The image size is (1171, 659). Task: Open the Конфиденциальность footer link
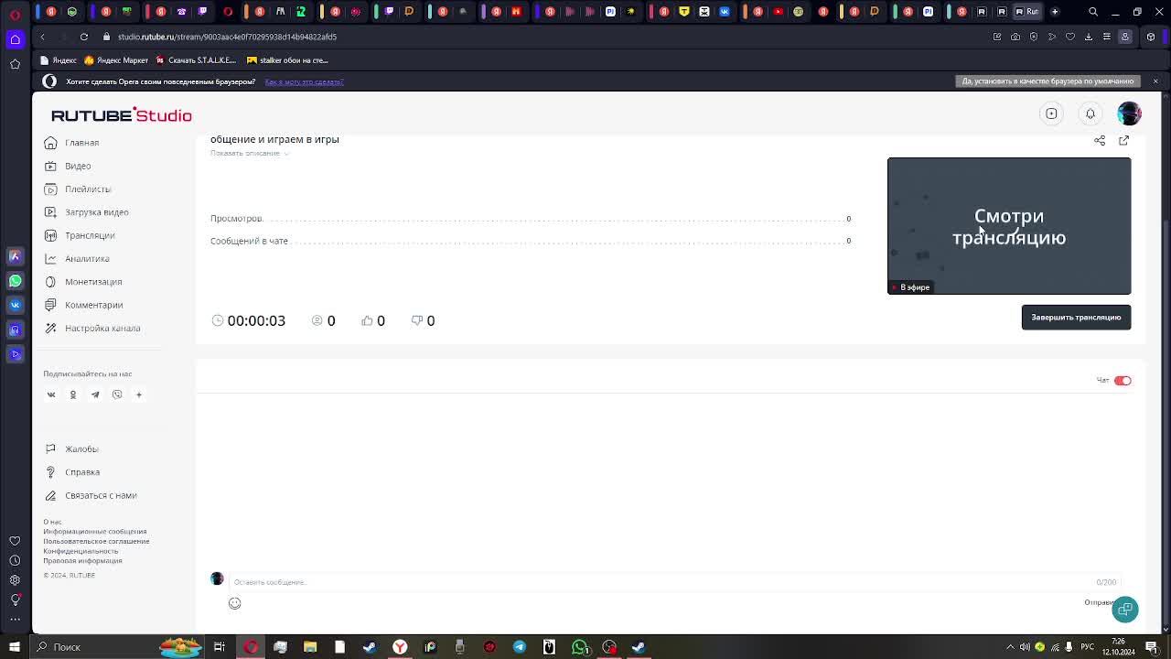pos(81,551)
